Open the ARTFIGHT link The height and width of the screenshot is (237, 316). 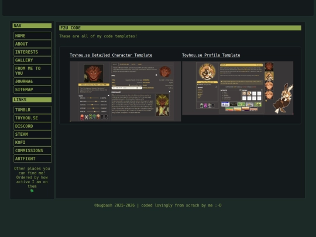click(x=32, y=159)
